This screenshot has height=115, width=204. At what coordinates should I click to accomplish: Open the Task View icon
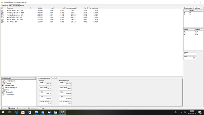click(x=10, y=112)
